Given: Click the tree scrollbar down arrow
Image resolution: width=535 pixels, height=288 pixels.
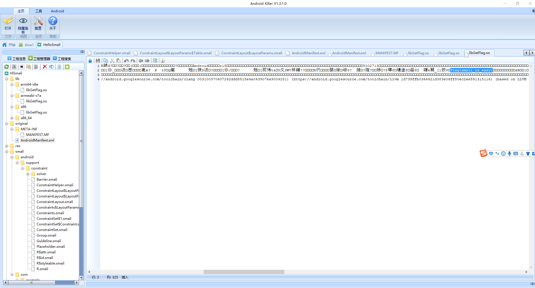Looking at the screenshot, I should pyautogui.click(x=81, y=278).
